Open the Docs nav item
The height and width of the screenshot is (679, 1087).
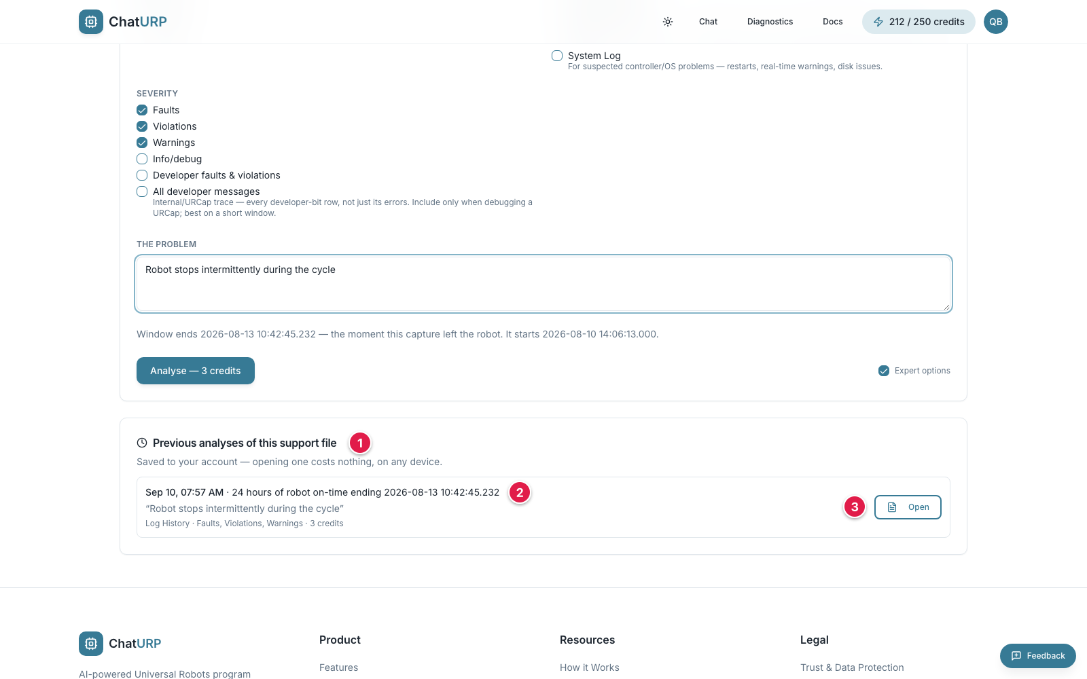pyautogui.click(x=832, y=22)
